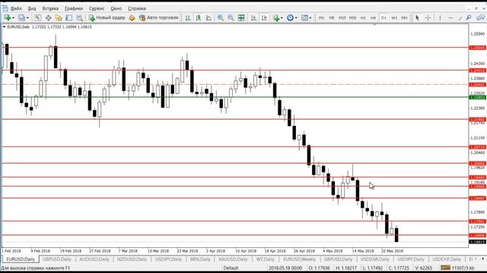
Task: Select the Horizontal Line drawing tool
Action: pos(450,17)
